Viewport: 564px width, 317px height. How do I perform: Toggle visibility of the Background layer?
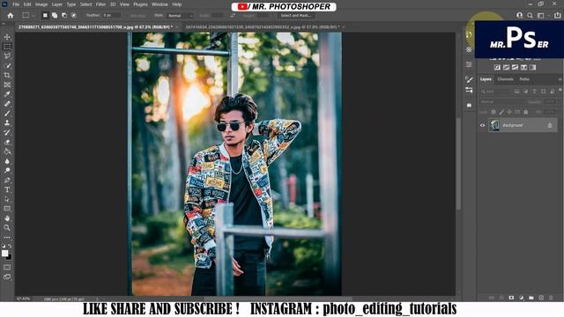[x=482, y=125]
